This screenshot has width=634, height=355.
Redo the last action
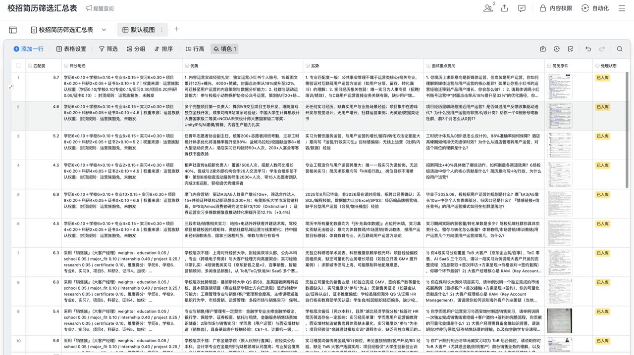[x=602, y=49]
